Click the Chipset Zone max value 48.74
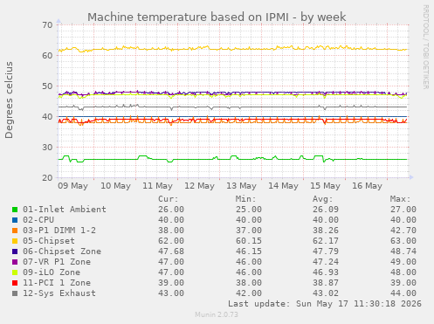This screenshot has width=434, height=324. 403,252
